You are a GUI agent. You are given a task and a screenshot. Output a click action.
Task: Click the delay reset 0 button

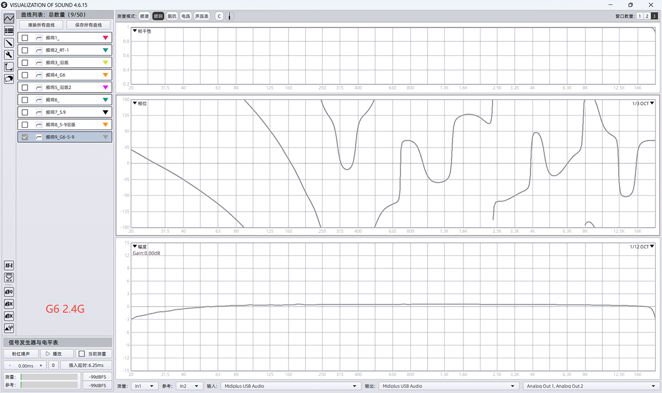coord(53,365)
